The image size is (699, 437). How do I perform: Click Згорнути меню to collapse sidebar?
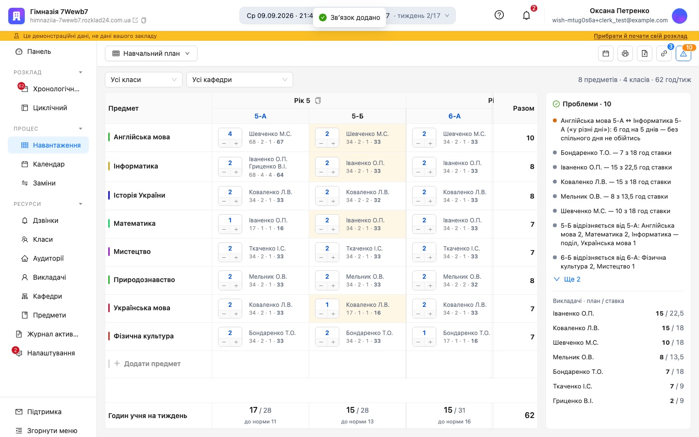(49, 431)
